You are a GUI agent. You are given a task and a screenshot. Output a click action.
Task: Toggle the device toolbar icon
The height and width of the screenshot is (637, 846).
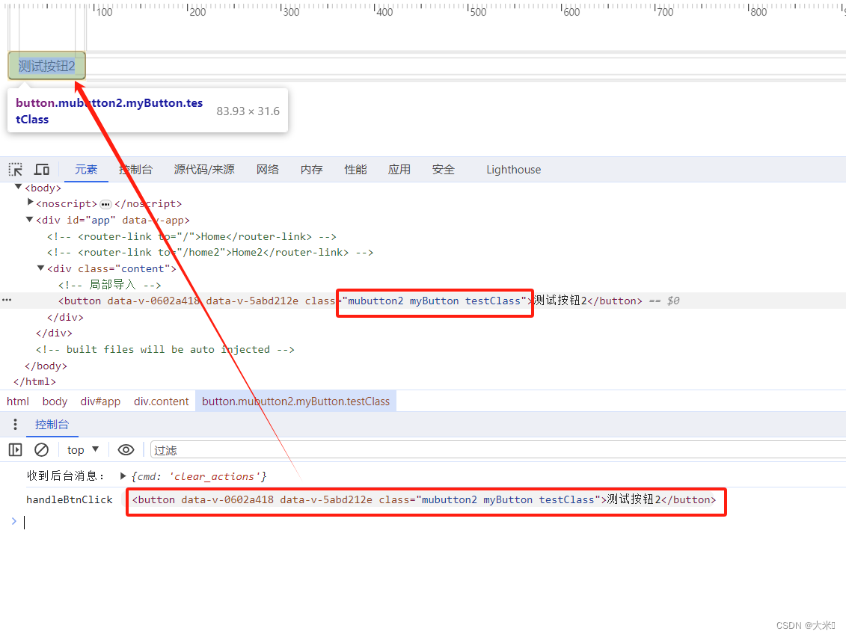42,169
